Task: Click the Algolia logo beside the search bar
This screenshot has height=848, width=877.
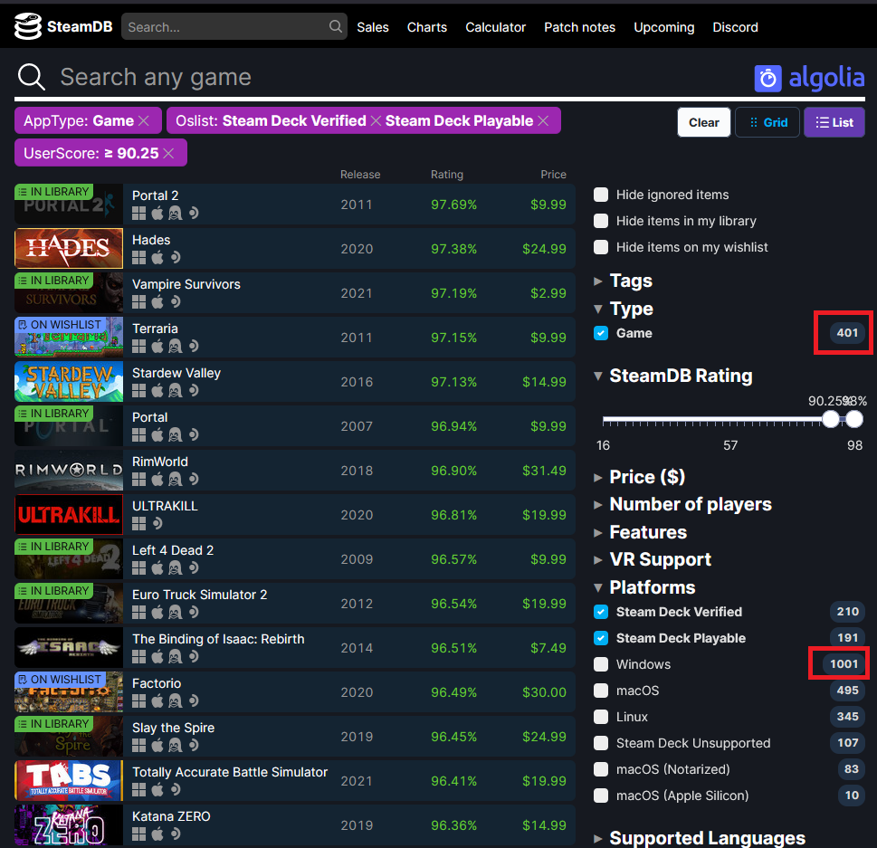Action: point(808,78)
